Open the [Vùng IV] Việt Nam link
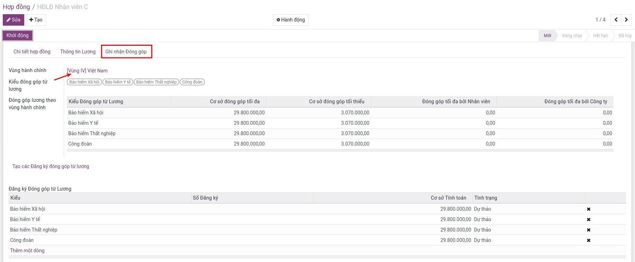The image size is (635, 262). [87, 71]
